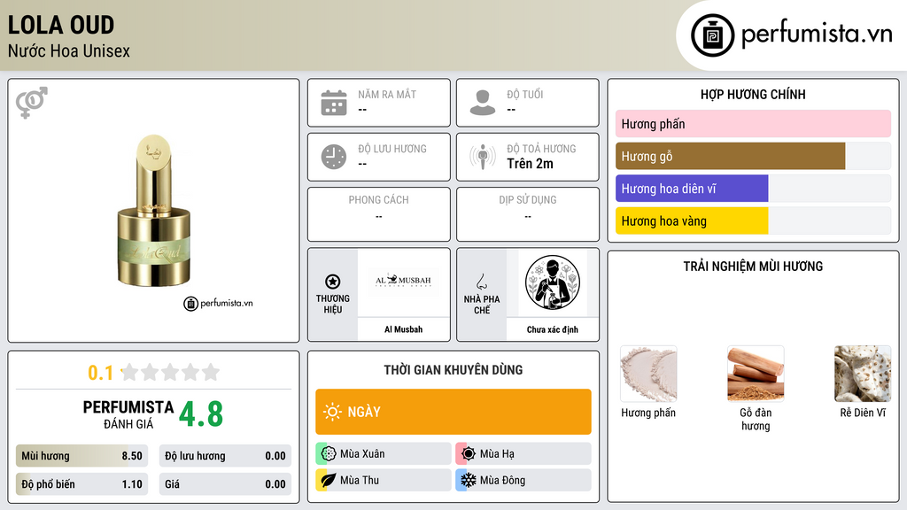907x510 pixels.
Task: Click the Chưa xác định perfumer label
Action: click(553, 329)
